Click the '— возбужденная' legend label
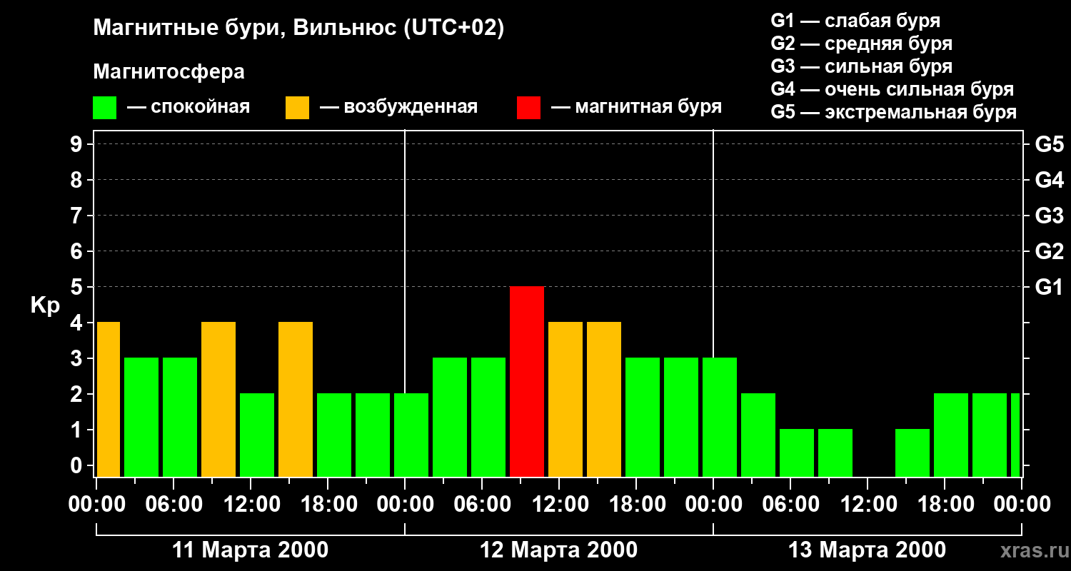Viewport: 1071px width, 571px height. (x=398, y=107)
